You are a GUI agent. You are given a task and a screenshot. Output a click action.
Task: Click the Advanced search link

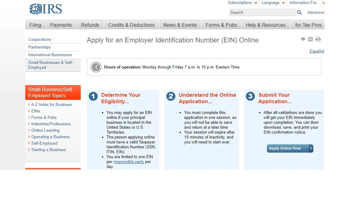coord(316,12)
